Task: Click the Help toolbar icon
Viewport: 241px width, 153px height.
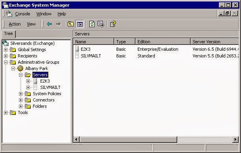Action: click(113, 24)
